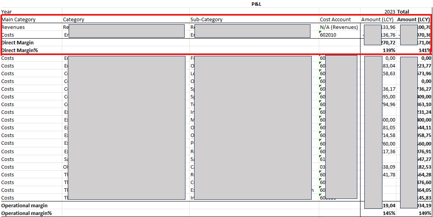Image resolution: width=433 pixels, height=217 pixels.
Task: Select the 2023 amount ending 17,36
Action: tap(389, 152)
